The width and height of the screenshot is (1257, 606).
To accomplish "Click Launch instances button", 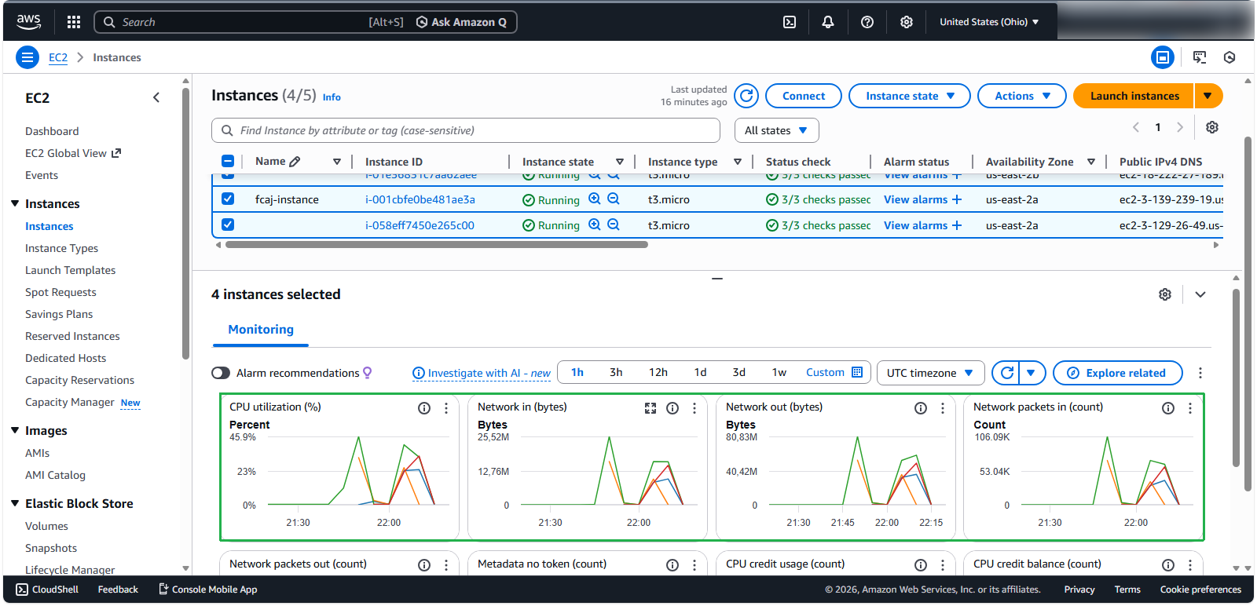I will coord(1134,96).
